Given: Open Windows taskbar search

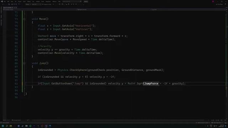Looking at the screenshot, I should point(7,126).
